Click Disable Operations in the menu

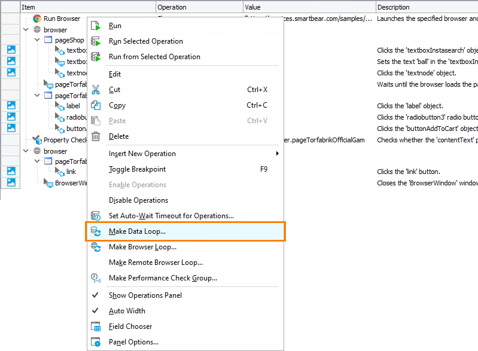[x=138, y=200]
